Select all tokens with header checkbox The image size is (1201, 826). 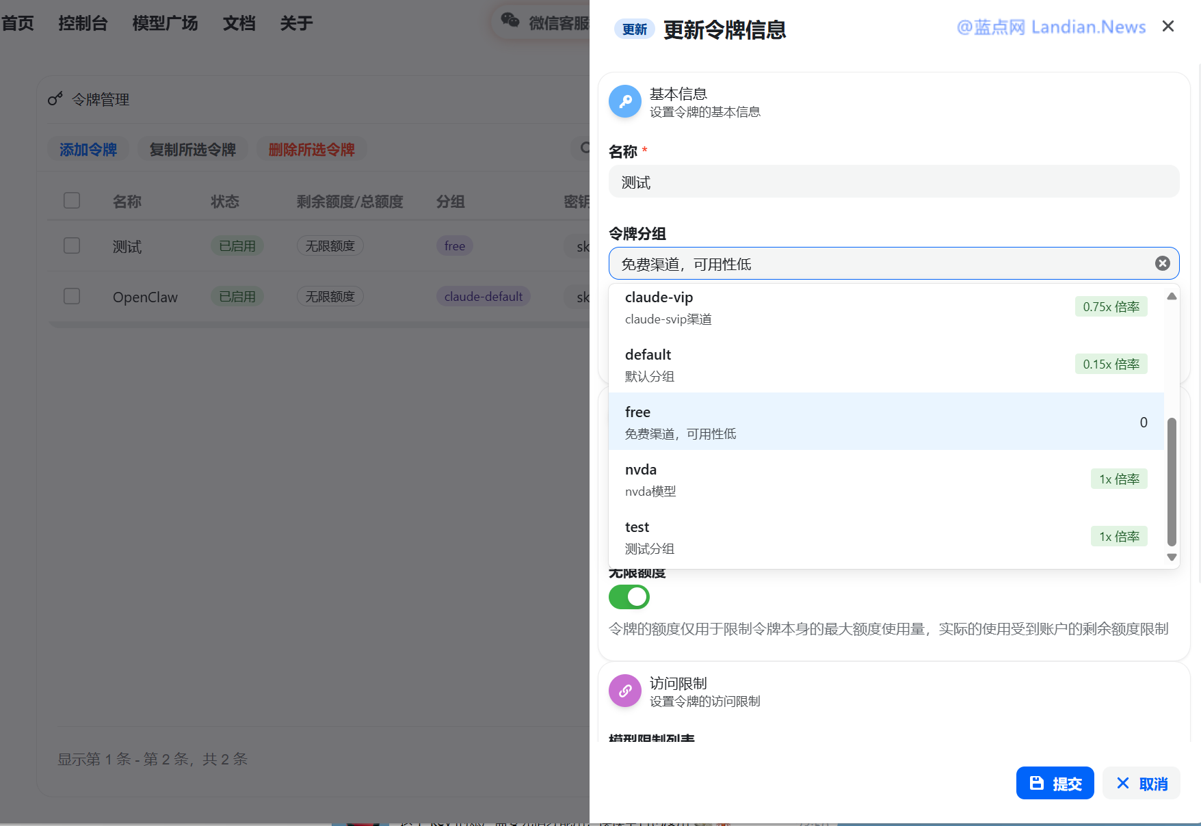(x=72, y=200)
